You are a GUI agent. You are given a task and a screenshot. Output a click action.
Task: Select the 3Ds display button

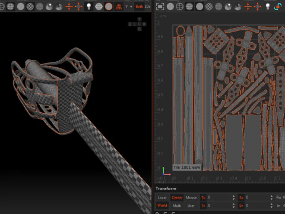coord(147,7)
